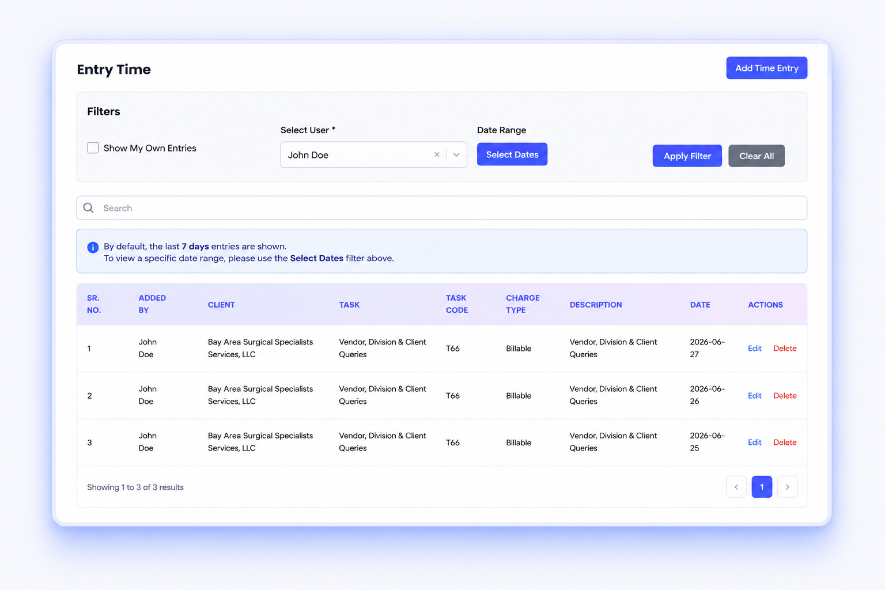Edit the entry dated 2026-06-25
885x590 pixels.
[x=754, y=442]
